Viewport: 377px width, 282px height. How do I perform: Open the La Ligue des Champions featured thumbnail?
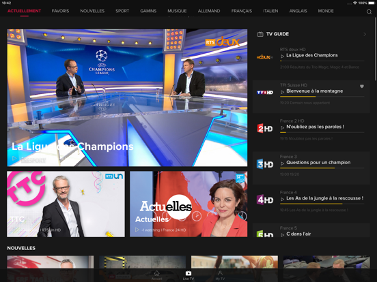click(127, 97)
